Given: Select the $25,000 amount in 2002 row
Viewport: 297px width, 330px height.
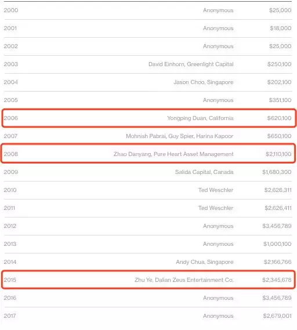Looking at the screenshot, I should (280, 46).
